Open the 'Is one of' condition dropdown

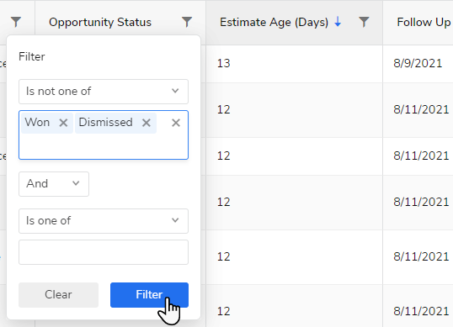(x=104, y=221)
